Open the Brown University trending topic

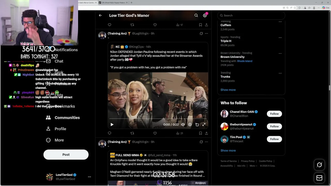(232, 57)
